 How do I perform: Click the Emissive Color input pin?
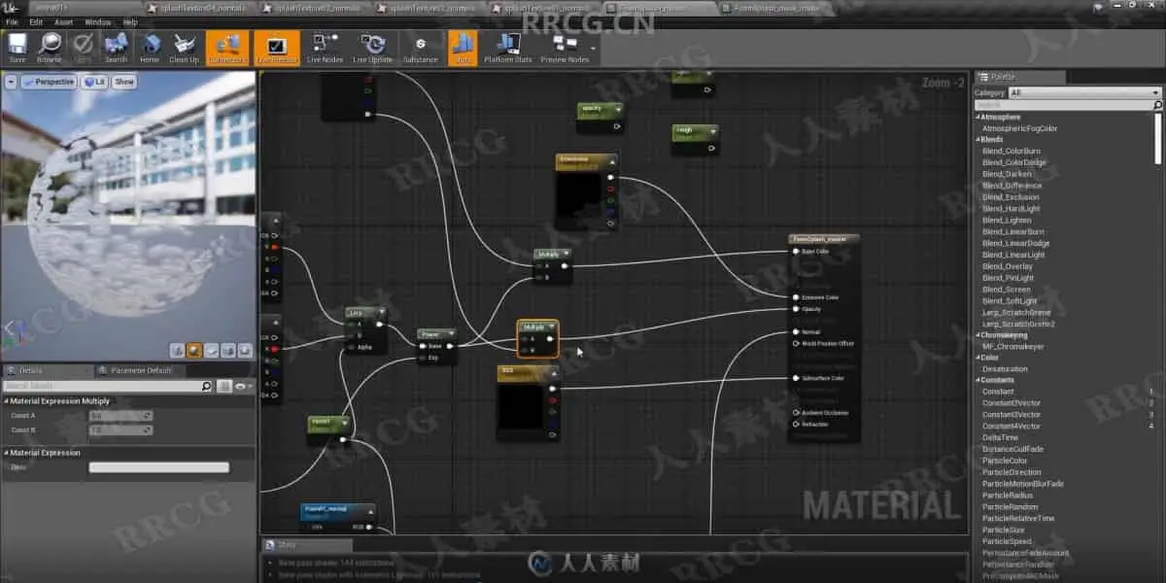click(796, 297)
